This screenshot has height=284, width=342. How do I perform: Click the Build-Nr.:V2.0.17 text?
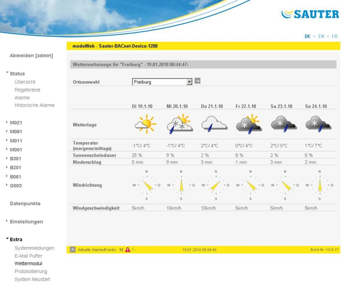324,250
